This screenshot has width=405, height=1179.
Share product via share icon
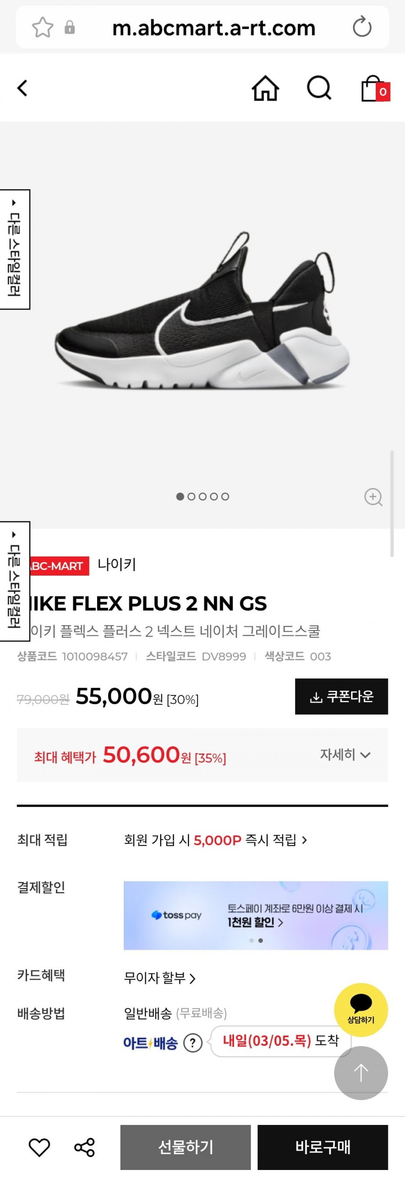85,1147
